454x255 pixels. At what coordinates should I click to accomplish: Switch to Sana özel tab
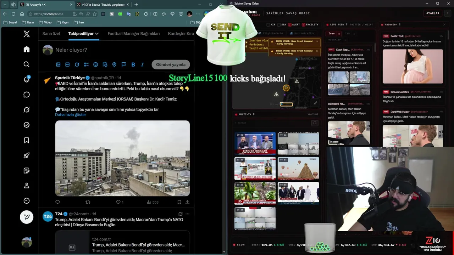(x=51, y=34)
